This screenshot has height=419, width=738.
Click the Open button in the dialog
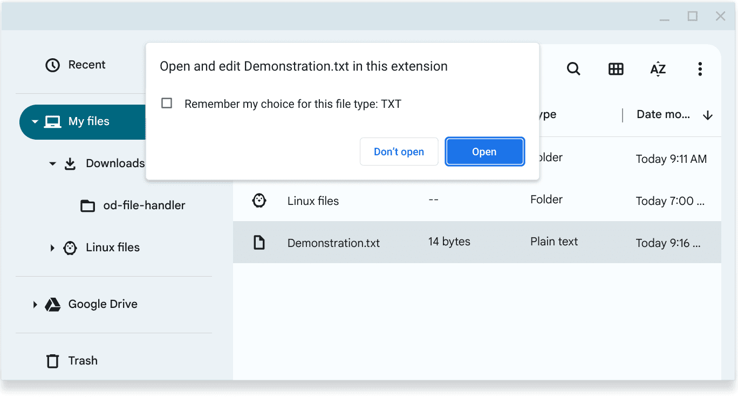484,152
